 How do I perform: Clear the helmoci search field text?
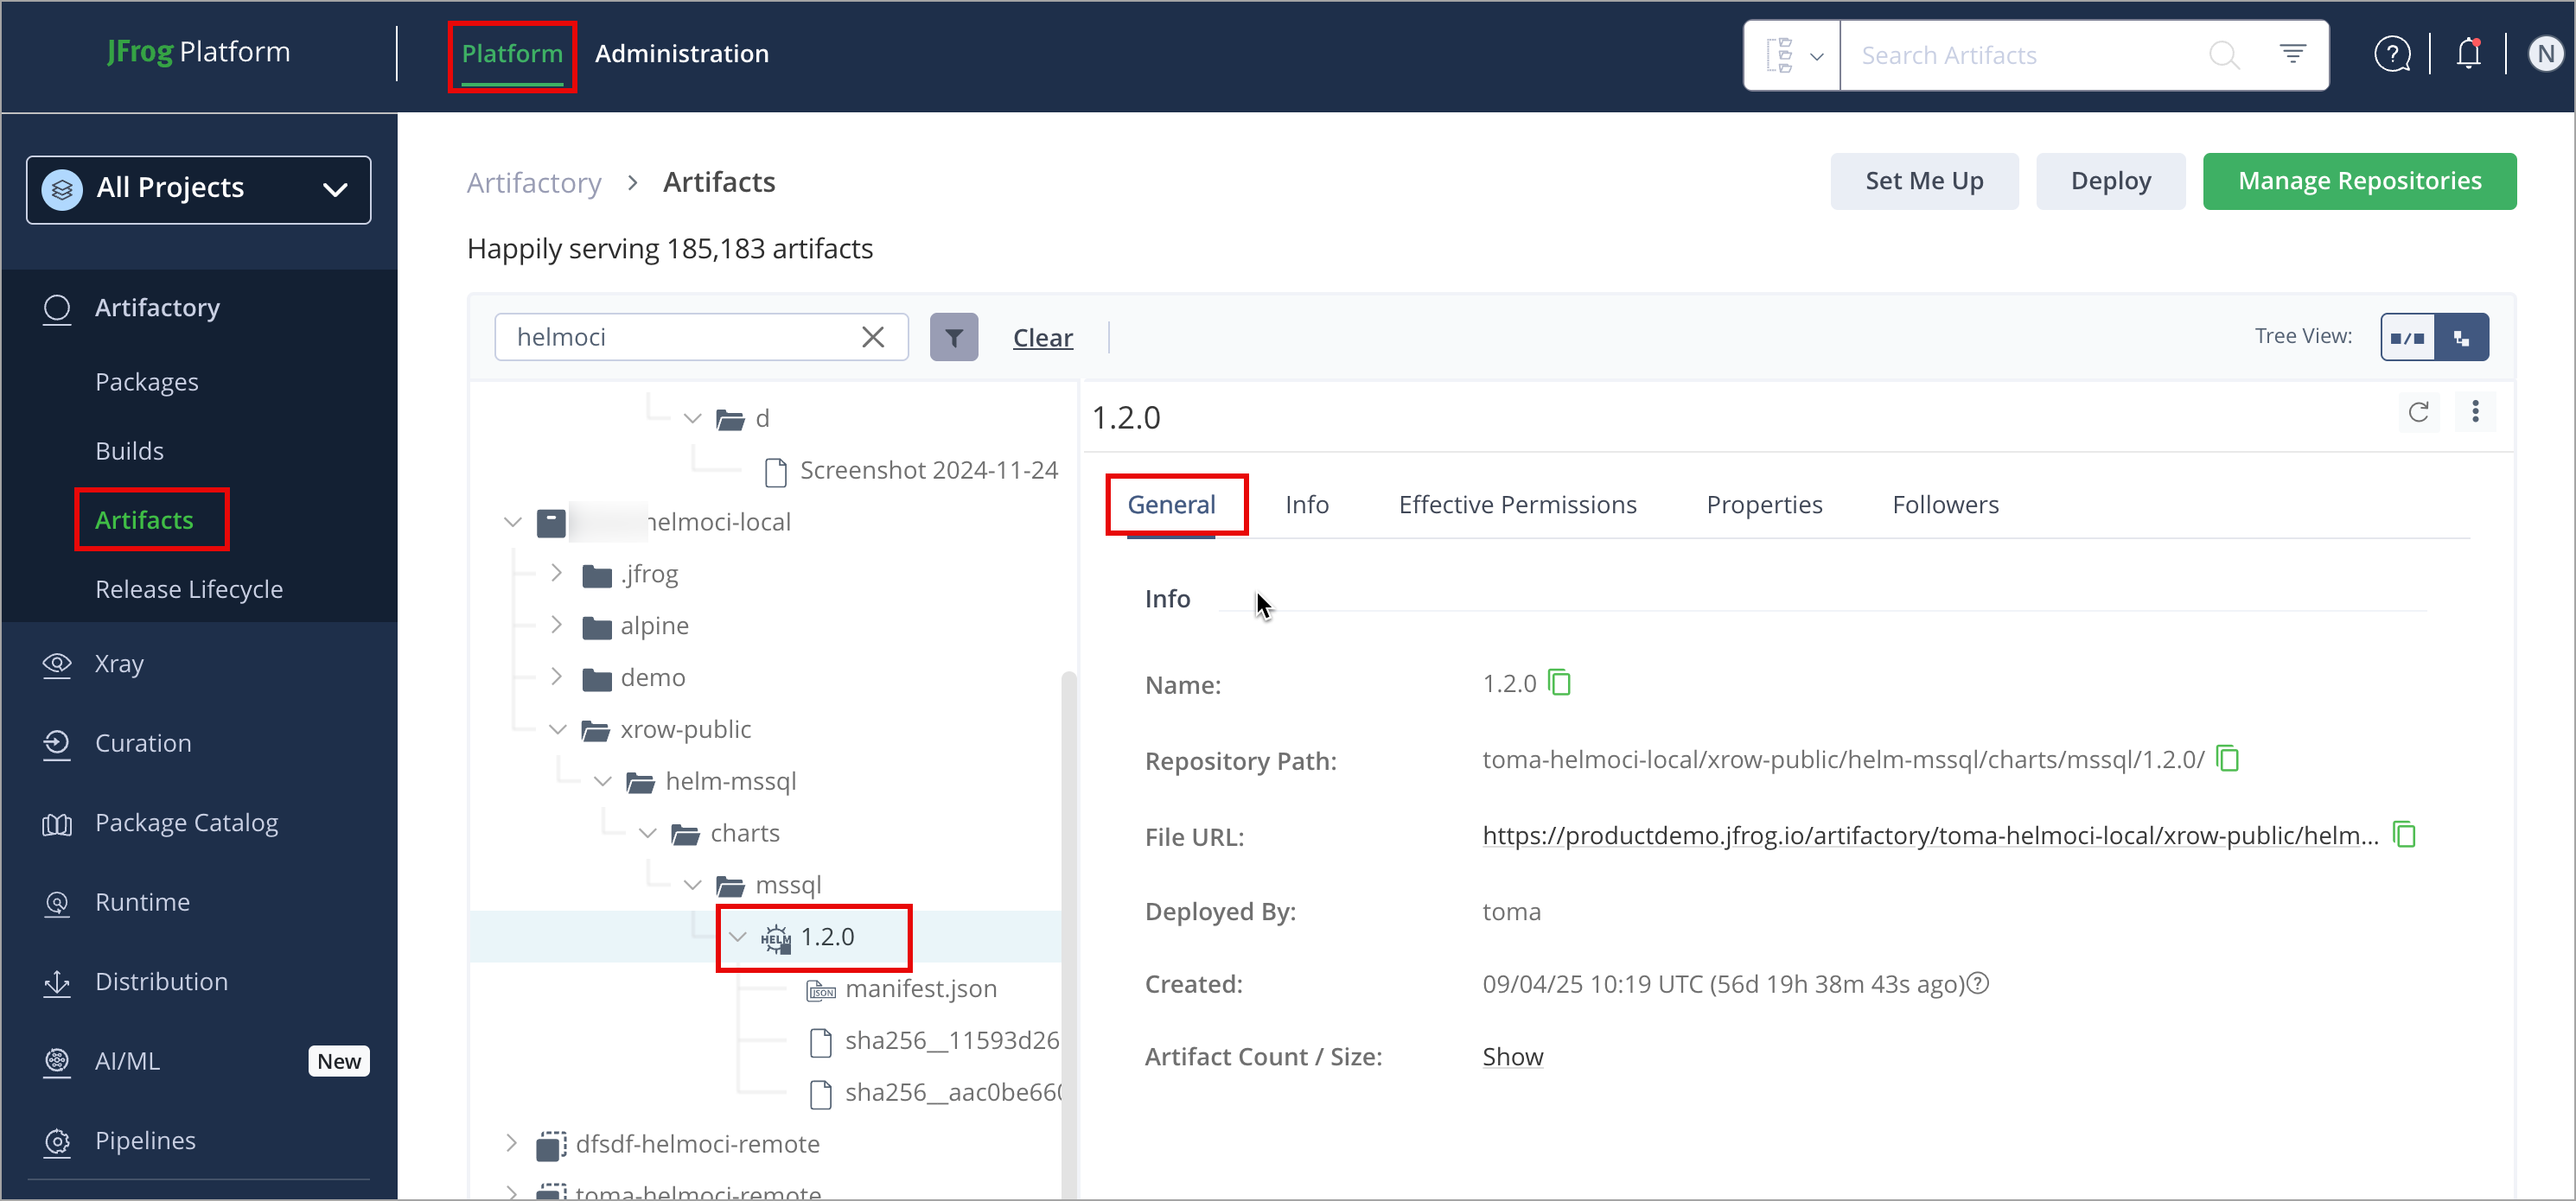click(x=872, y=338)
